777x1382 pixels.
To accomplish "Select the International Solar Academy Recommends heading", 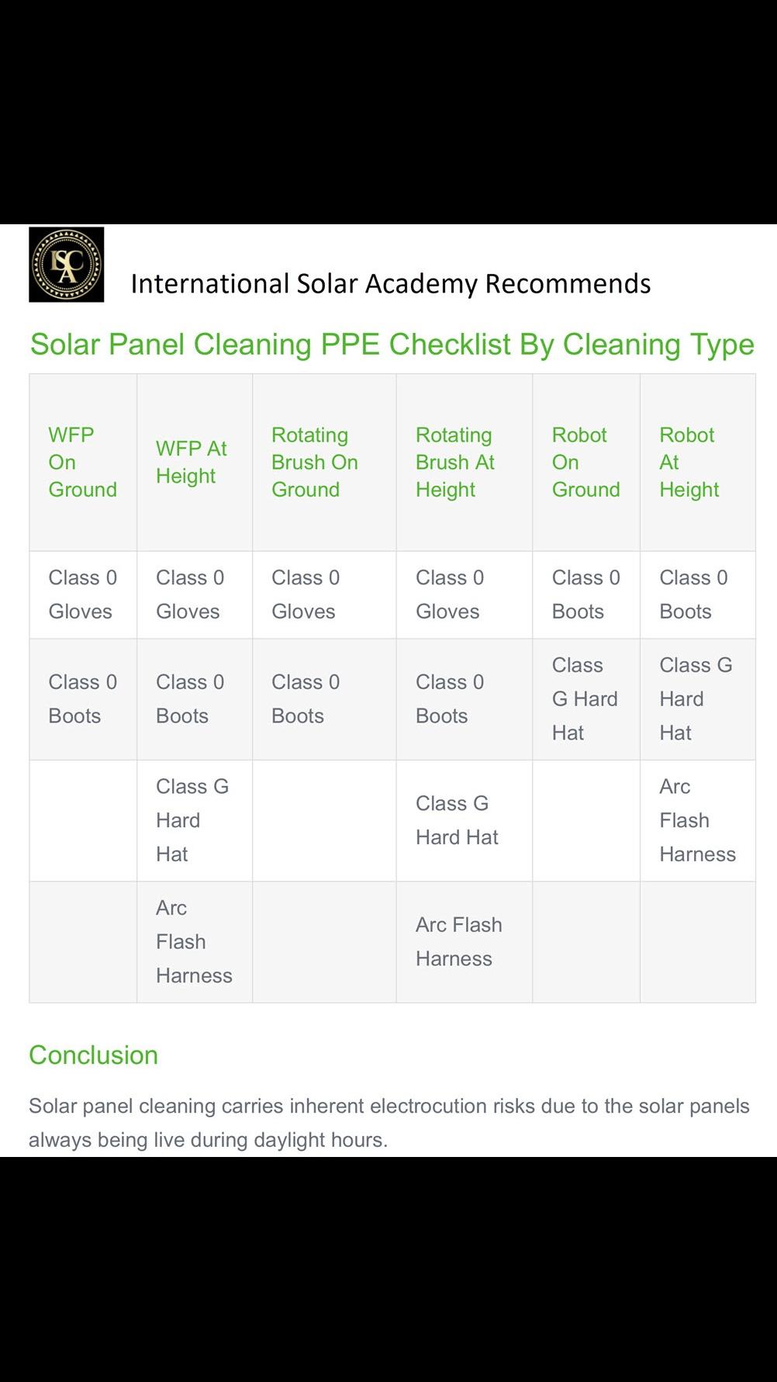I will [x=391, y=284].
